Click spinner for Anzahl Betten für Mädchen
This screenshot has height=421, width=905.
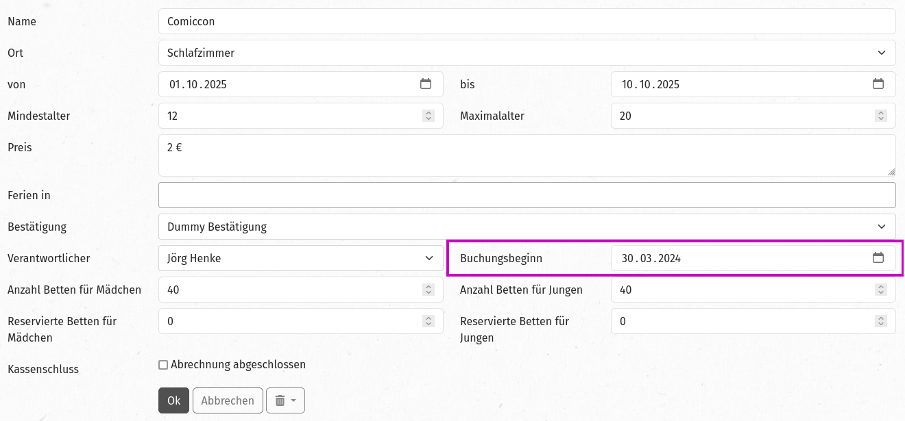429,290
